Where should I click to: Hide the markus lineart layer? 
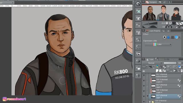144,75
